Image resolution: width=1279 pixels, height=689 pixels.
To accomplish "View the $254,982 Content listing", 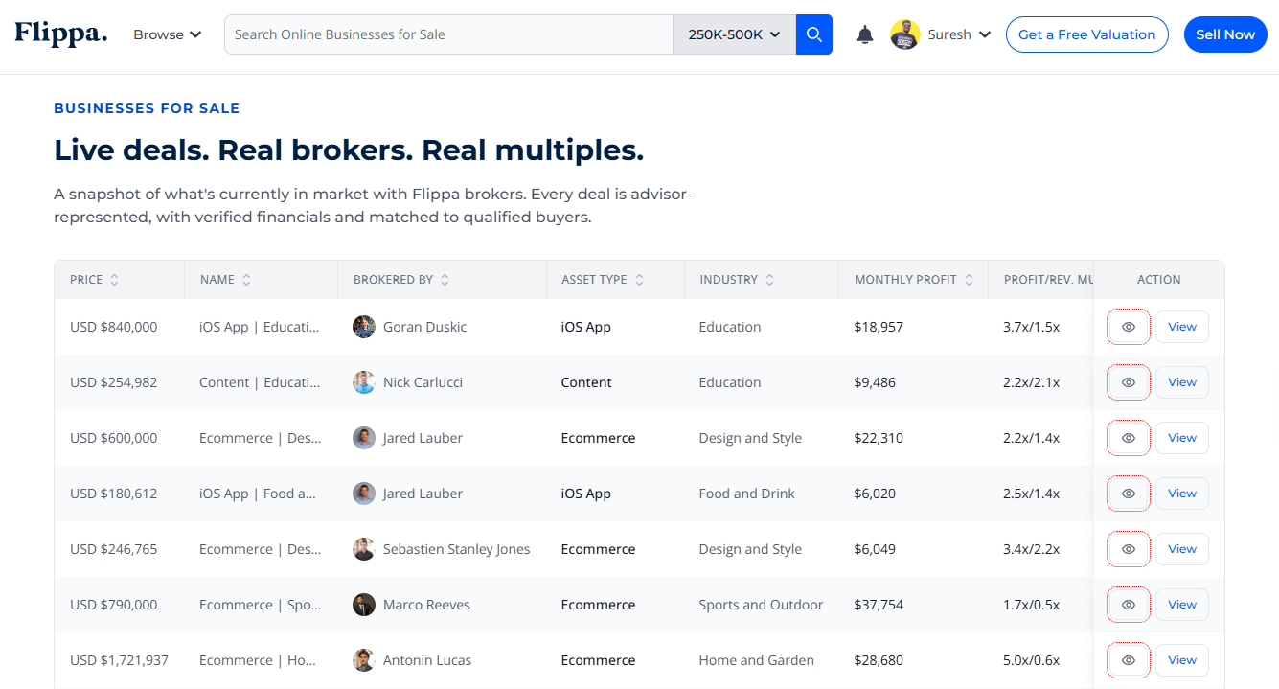I will (x=1182, y=382).
